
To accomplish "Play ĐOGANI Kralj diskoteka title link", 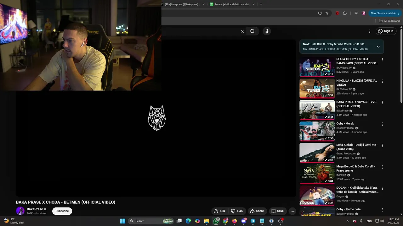I will click(x=357, y=190).
